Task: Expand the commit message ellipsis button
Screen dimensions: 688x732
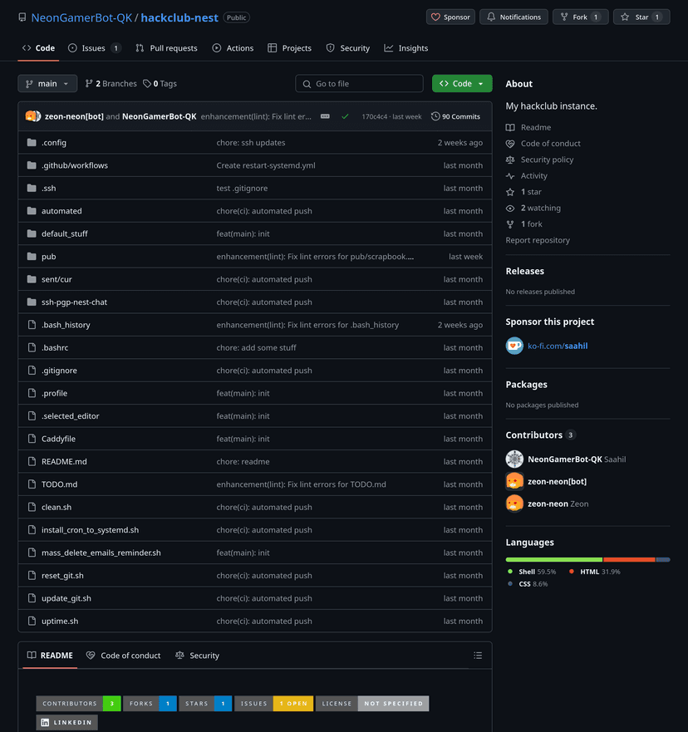Action: [326, 116]
